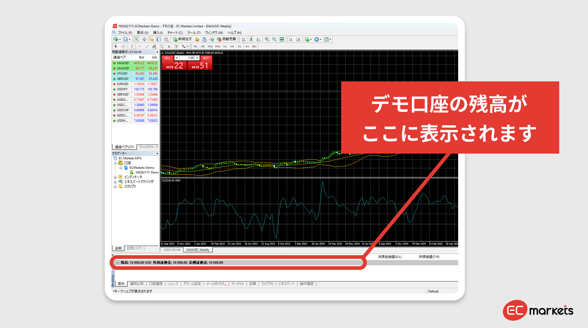Select the cursor arrow tool
This screenshot has width=588, height=328.
pyautogui.click(x=116, y=47)
